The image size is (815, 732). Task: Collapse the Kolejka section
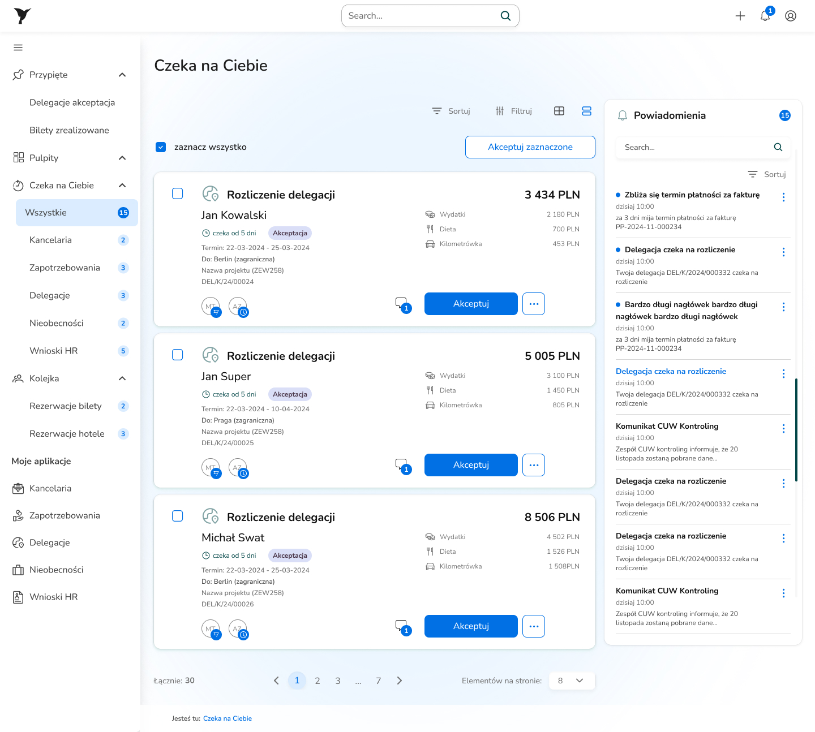coord(122,378)
